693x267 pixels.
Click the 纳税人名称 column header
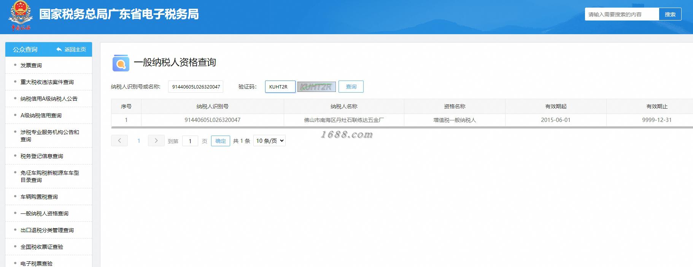click(344, 106)
